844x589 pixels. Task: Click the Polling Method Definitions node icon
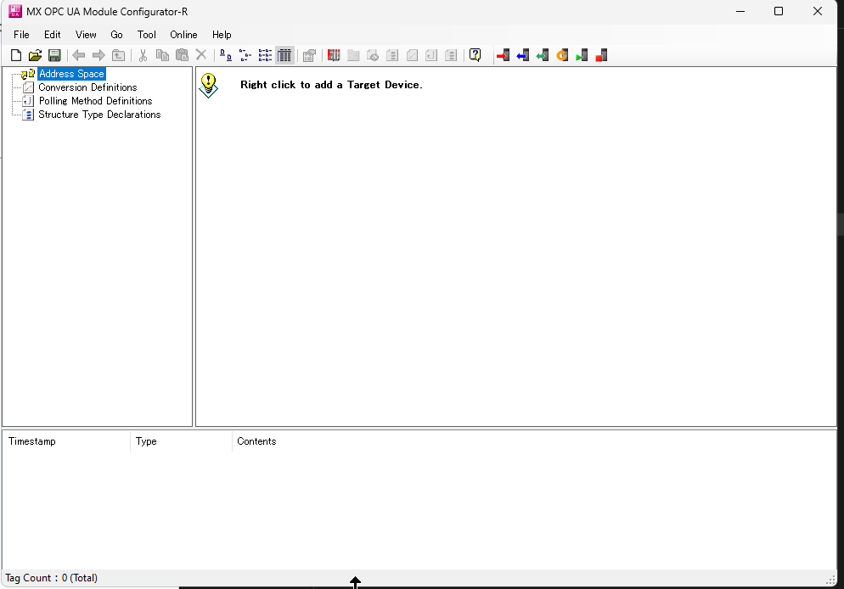(29, 101)
